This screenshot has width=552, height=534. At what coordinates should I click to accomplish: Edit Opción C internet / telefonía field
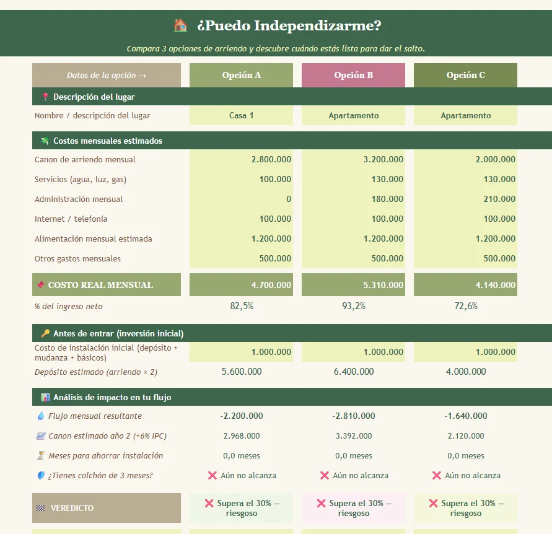point(465,219)
